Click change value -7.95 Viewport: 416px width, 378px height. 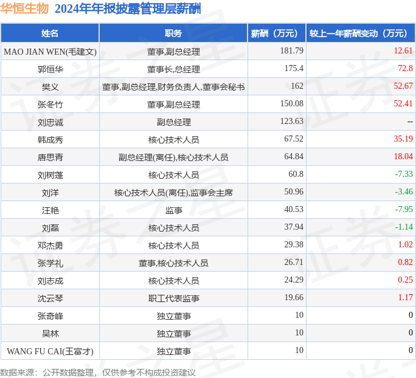pyautogui.click(x=404, y=210)
